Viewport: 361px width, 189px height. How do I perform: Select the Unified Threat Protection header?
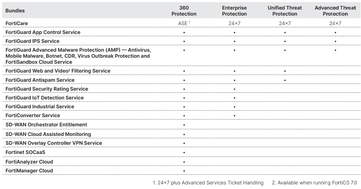click(x=285, y=11)
